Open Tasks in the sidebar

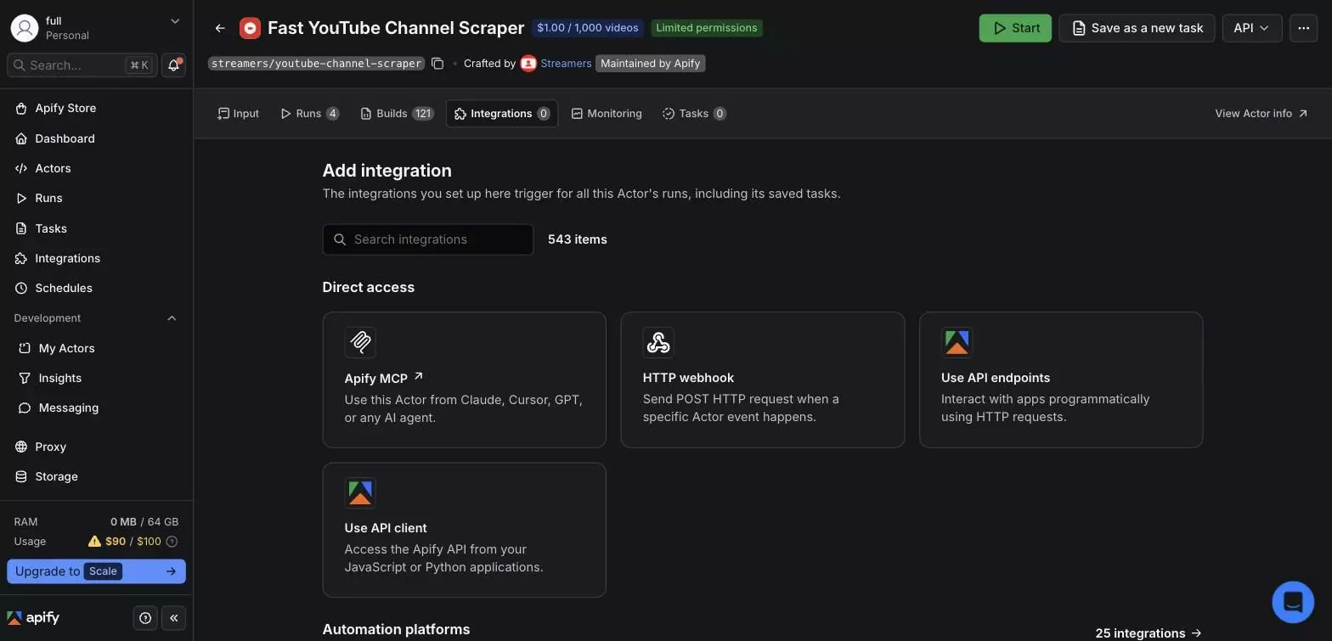pyautogui.click(x=96, y=228)
